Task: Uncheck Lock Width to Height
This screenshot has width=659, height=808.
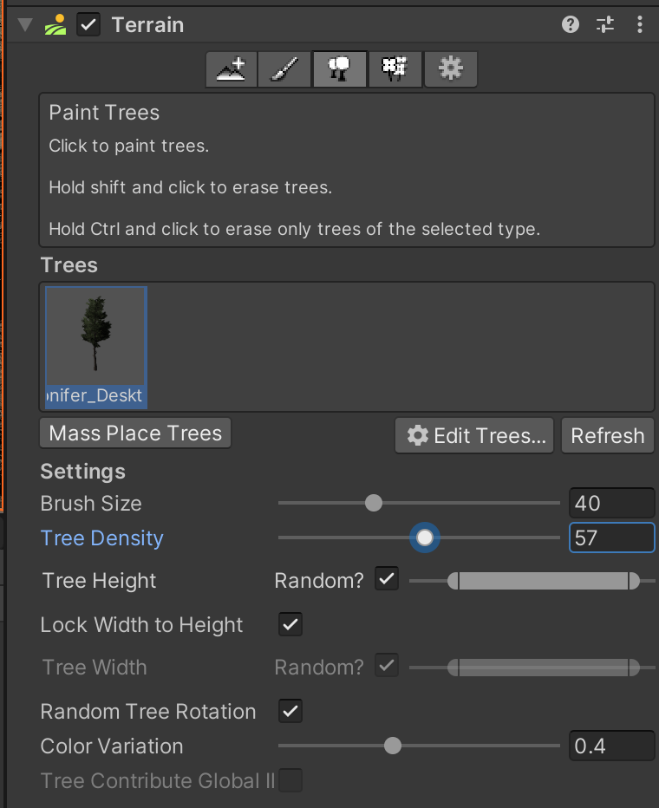Action: point(290,624)
